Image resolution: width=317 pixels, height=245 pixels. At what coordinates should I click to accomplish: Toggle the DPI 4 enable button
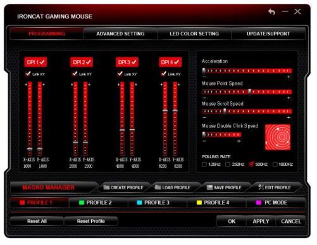coord(170,62)
